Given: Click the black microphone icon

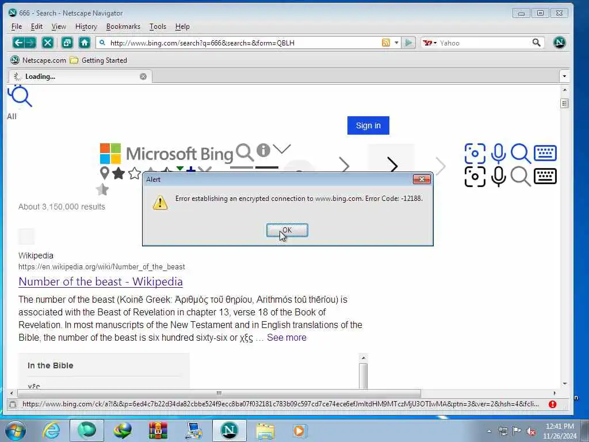Looking at the screenshot, I should coord(499,177).
